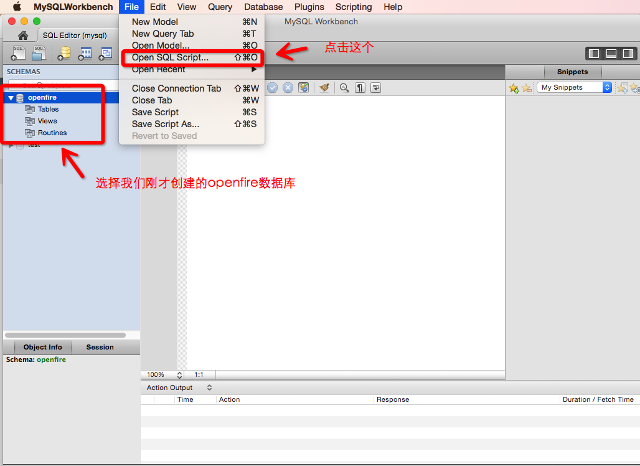The height and width of the screenshot is (466, 640).
Task: Click the green openfire schema name
Action: [52, 360]
